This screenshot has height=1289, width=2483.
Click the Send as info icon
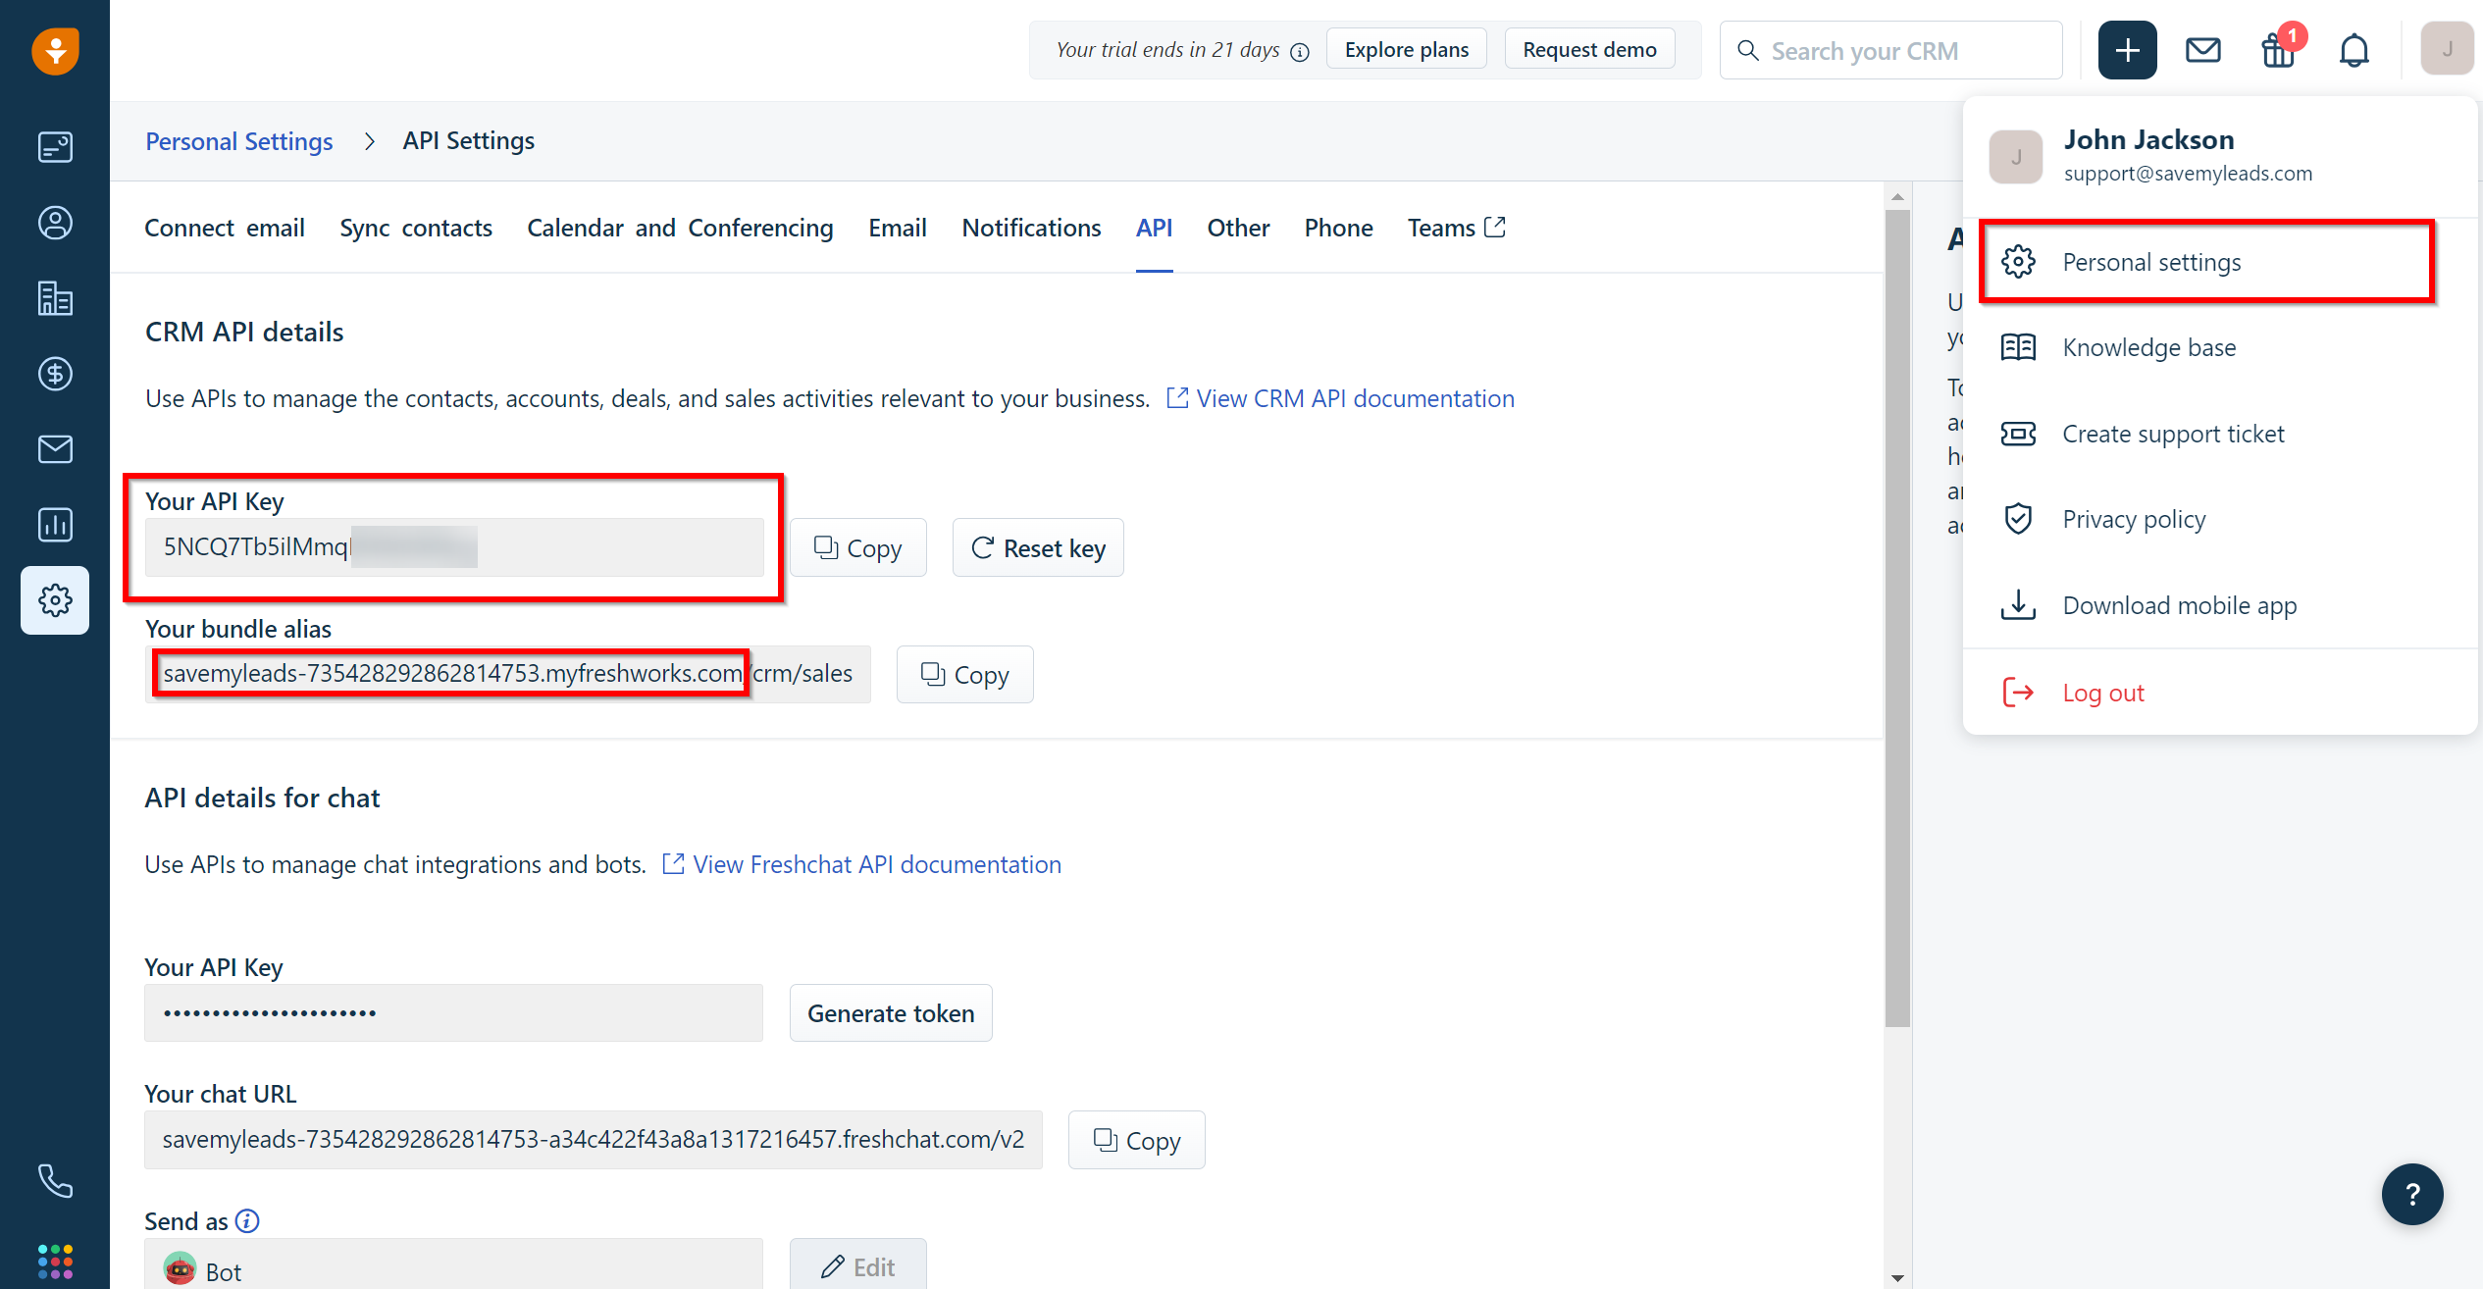tap(247, 1221)
